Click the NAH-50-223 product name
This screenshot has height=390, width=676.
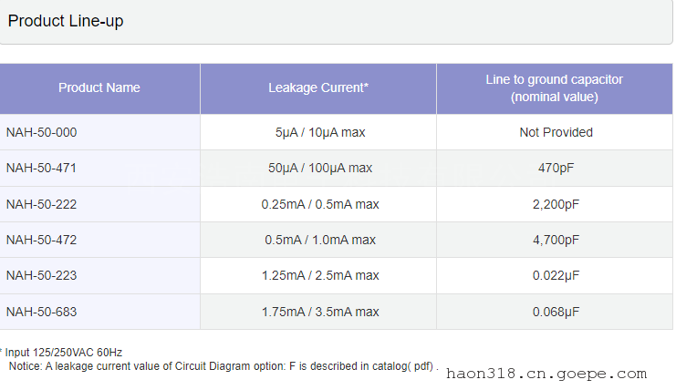(x=41, y=275)
